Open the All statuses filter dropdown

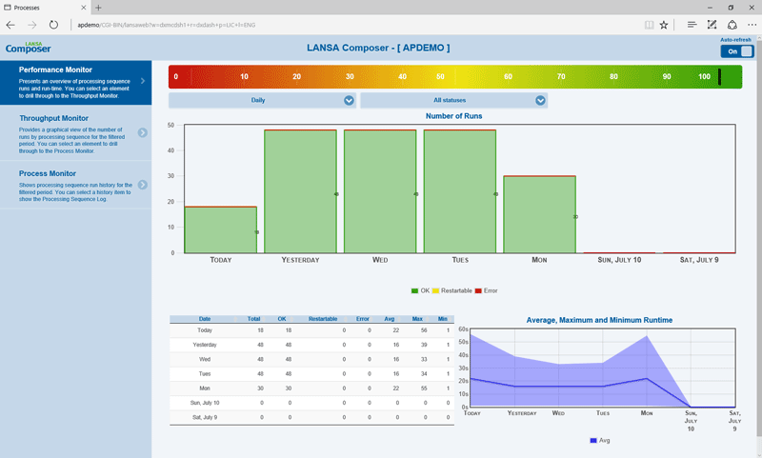[454, 100]
